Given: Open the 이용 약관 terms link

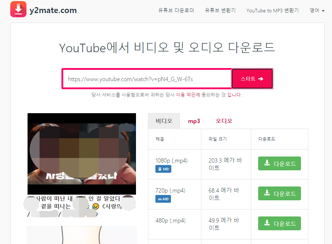Looking at the screenshot, I should click(x=188, y=95).
